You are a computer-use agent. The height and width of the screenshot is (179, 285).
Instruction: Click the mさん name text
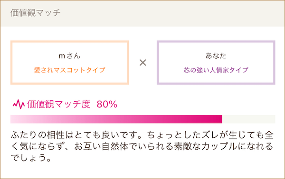coord(70,55)
